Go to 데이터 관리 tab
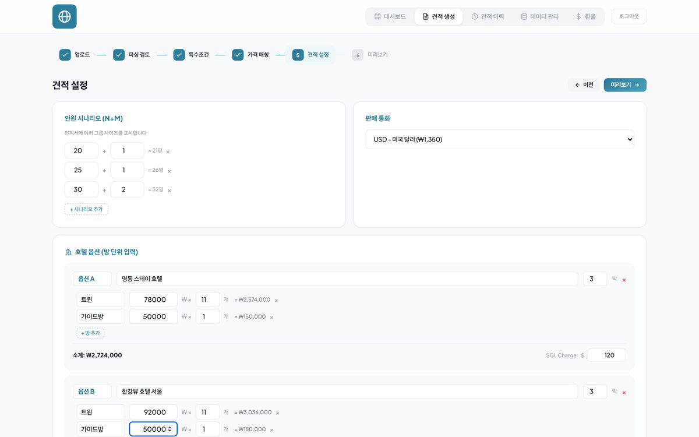 (x=539, y=16)
